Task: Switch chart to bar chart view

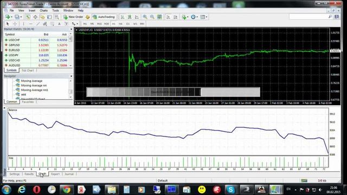Action: (x=122, y=17)
